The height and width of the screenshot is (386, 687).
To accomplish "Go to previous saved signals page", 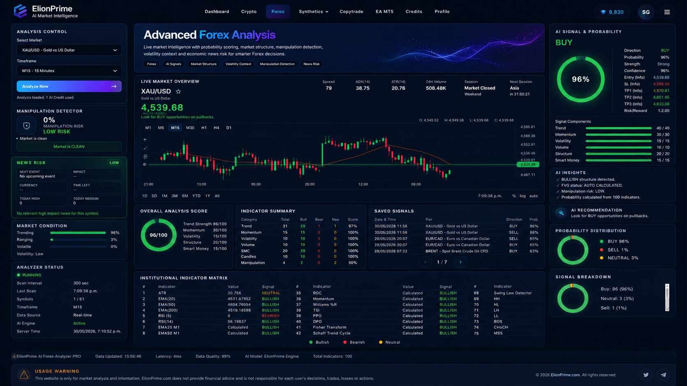I will coord(425,262).
